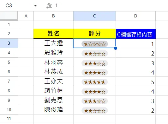Click the select-all corner box

tap(9, 16)
